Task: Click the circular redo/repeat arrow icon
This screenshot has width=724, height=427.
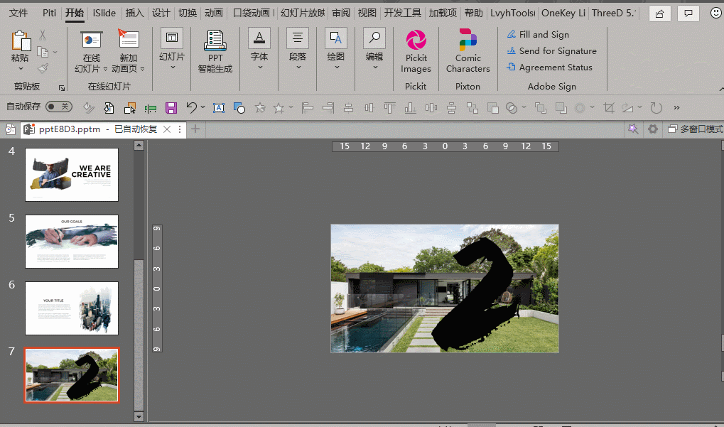Action: tap(656, 108)
